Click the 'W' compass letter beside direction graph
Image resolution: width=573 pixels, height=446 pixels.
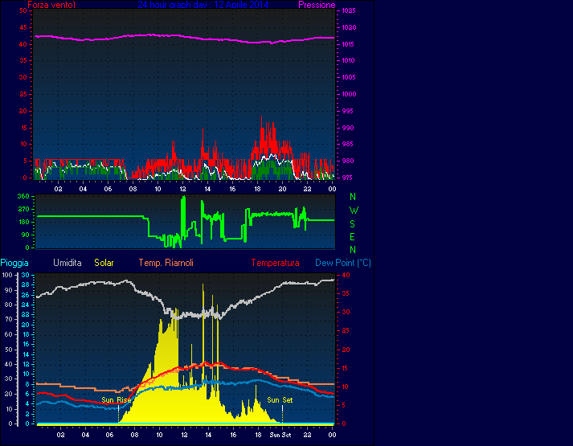click(354, 211)
